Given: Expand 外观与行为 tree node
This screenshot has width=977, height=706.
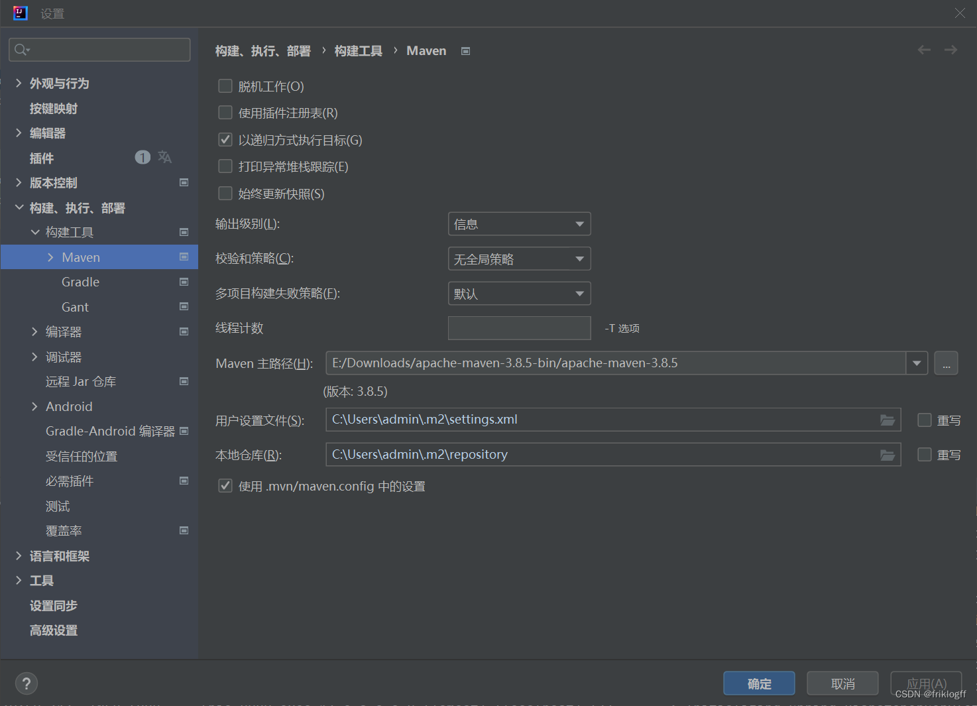Looking at the screenshot, I should click(19, 83).
